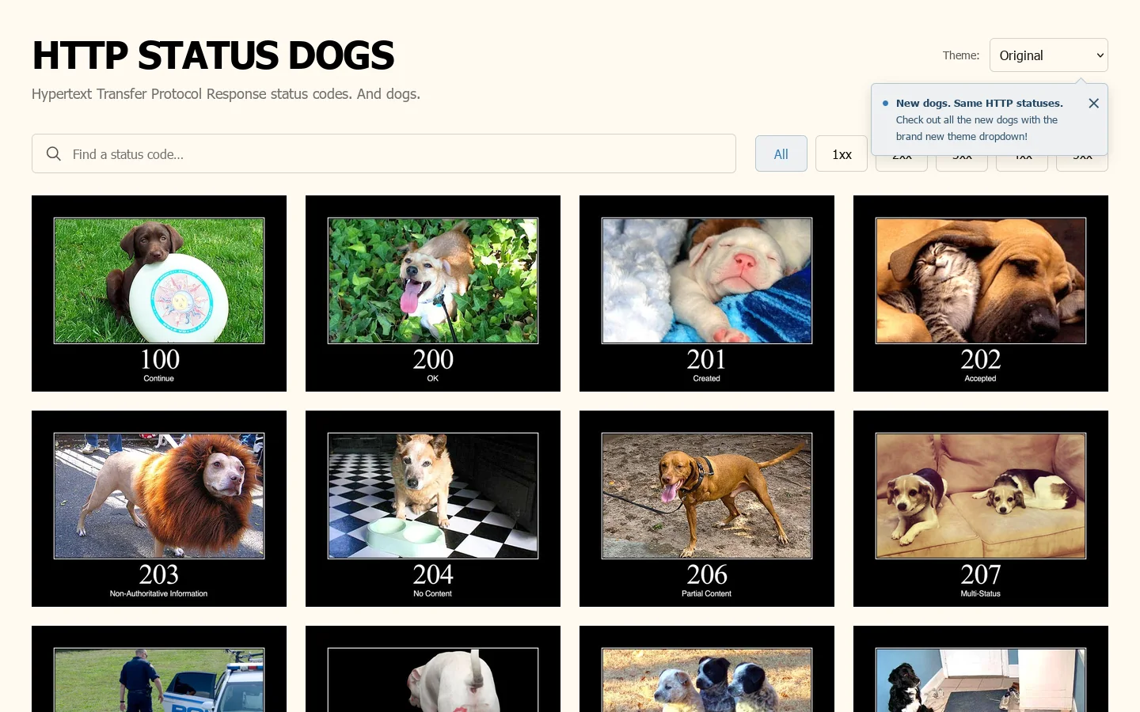
Task: Focus the Find a status code search field
Action: pos(384,153)
